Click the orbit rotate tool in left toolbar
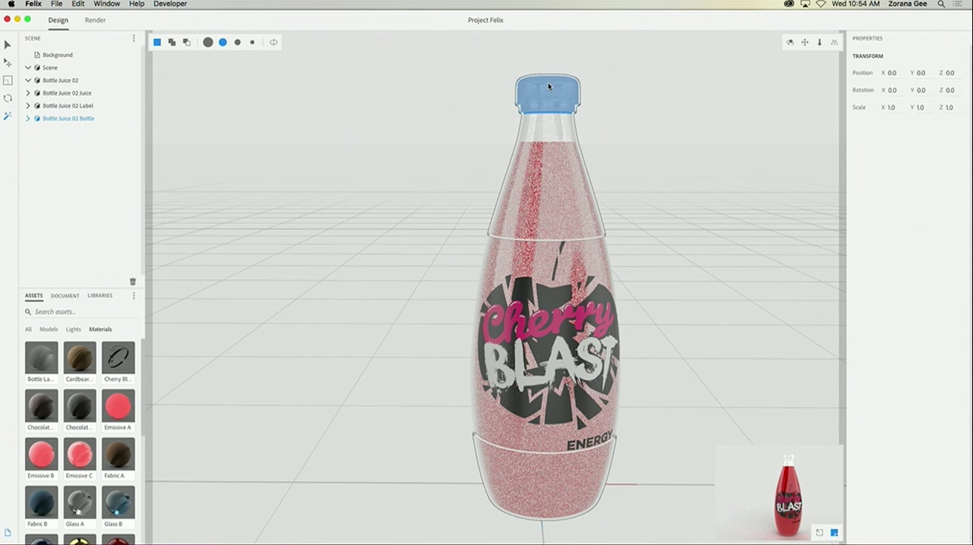 tap(8, 98)
